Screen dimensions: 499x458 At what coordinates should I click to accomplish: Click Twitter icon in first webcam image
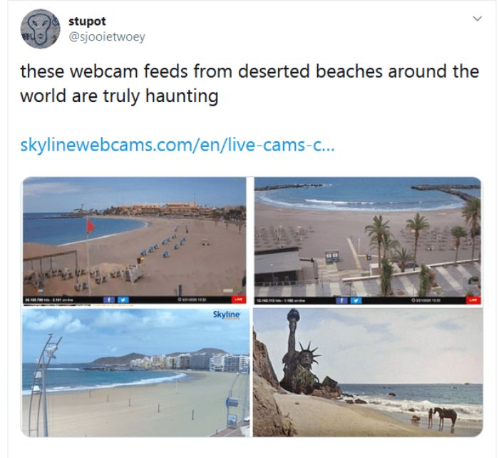coord(123,300)
